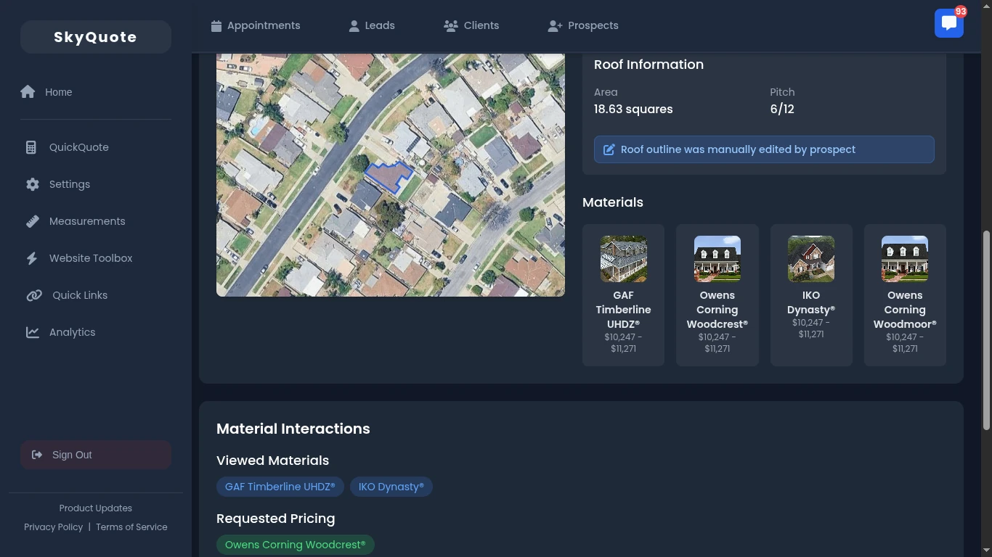Viewport: 992px width, 557px height.
Task: Click the 93 notification badge
Action: [961, 12]
